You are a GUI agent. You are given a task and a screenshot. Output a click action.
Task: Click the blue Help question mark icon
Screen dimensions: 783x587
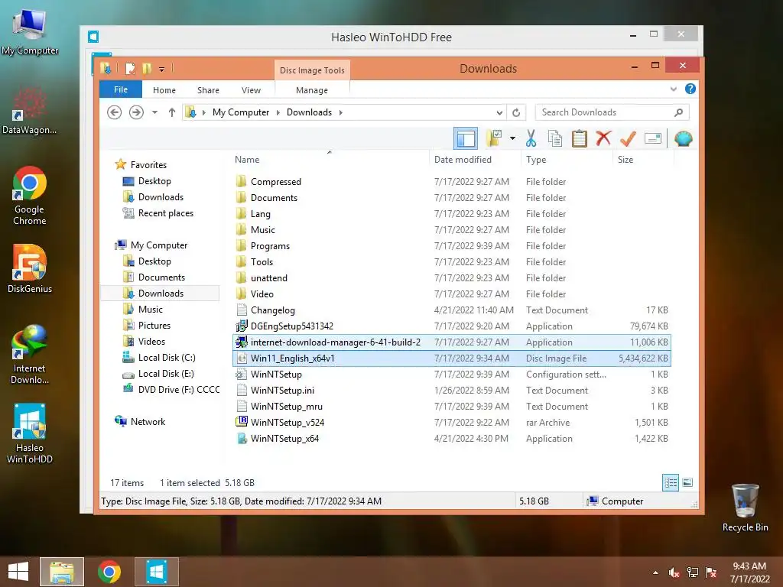click(x=690, y=89)
